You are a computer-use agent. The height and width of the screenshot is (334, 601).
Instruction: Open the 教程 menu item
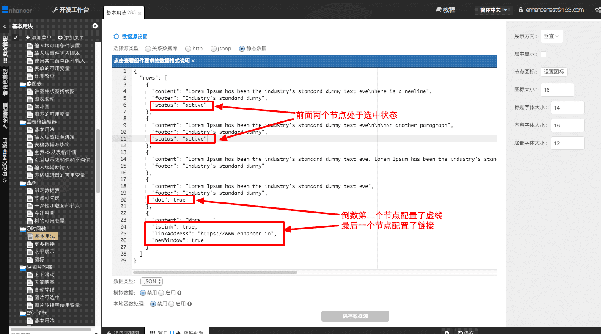[445, 10]
